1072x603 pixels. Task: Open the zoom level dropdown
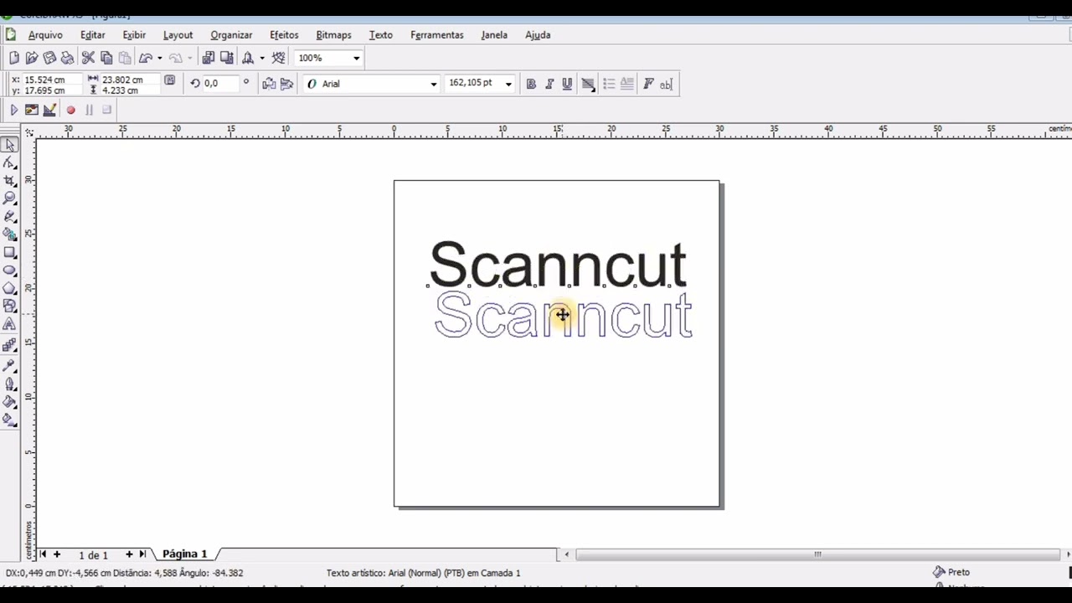point(356,58)
